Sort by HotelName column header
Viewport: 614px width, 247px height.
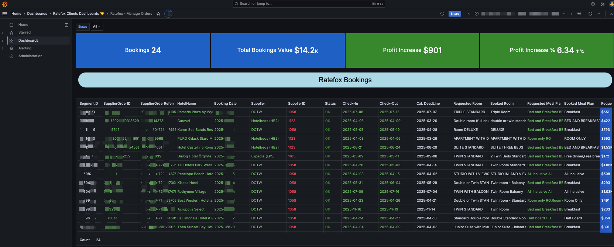(186, 104)
